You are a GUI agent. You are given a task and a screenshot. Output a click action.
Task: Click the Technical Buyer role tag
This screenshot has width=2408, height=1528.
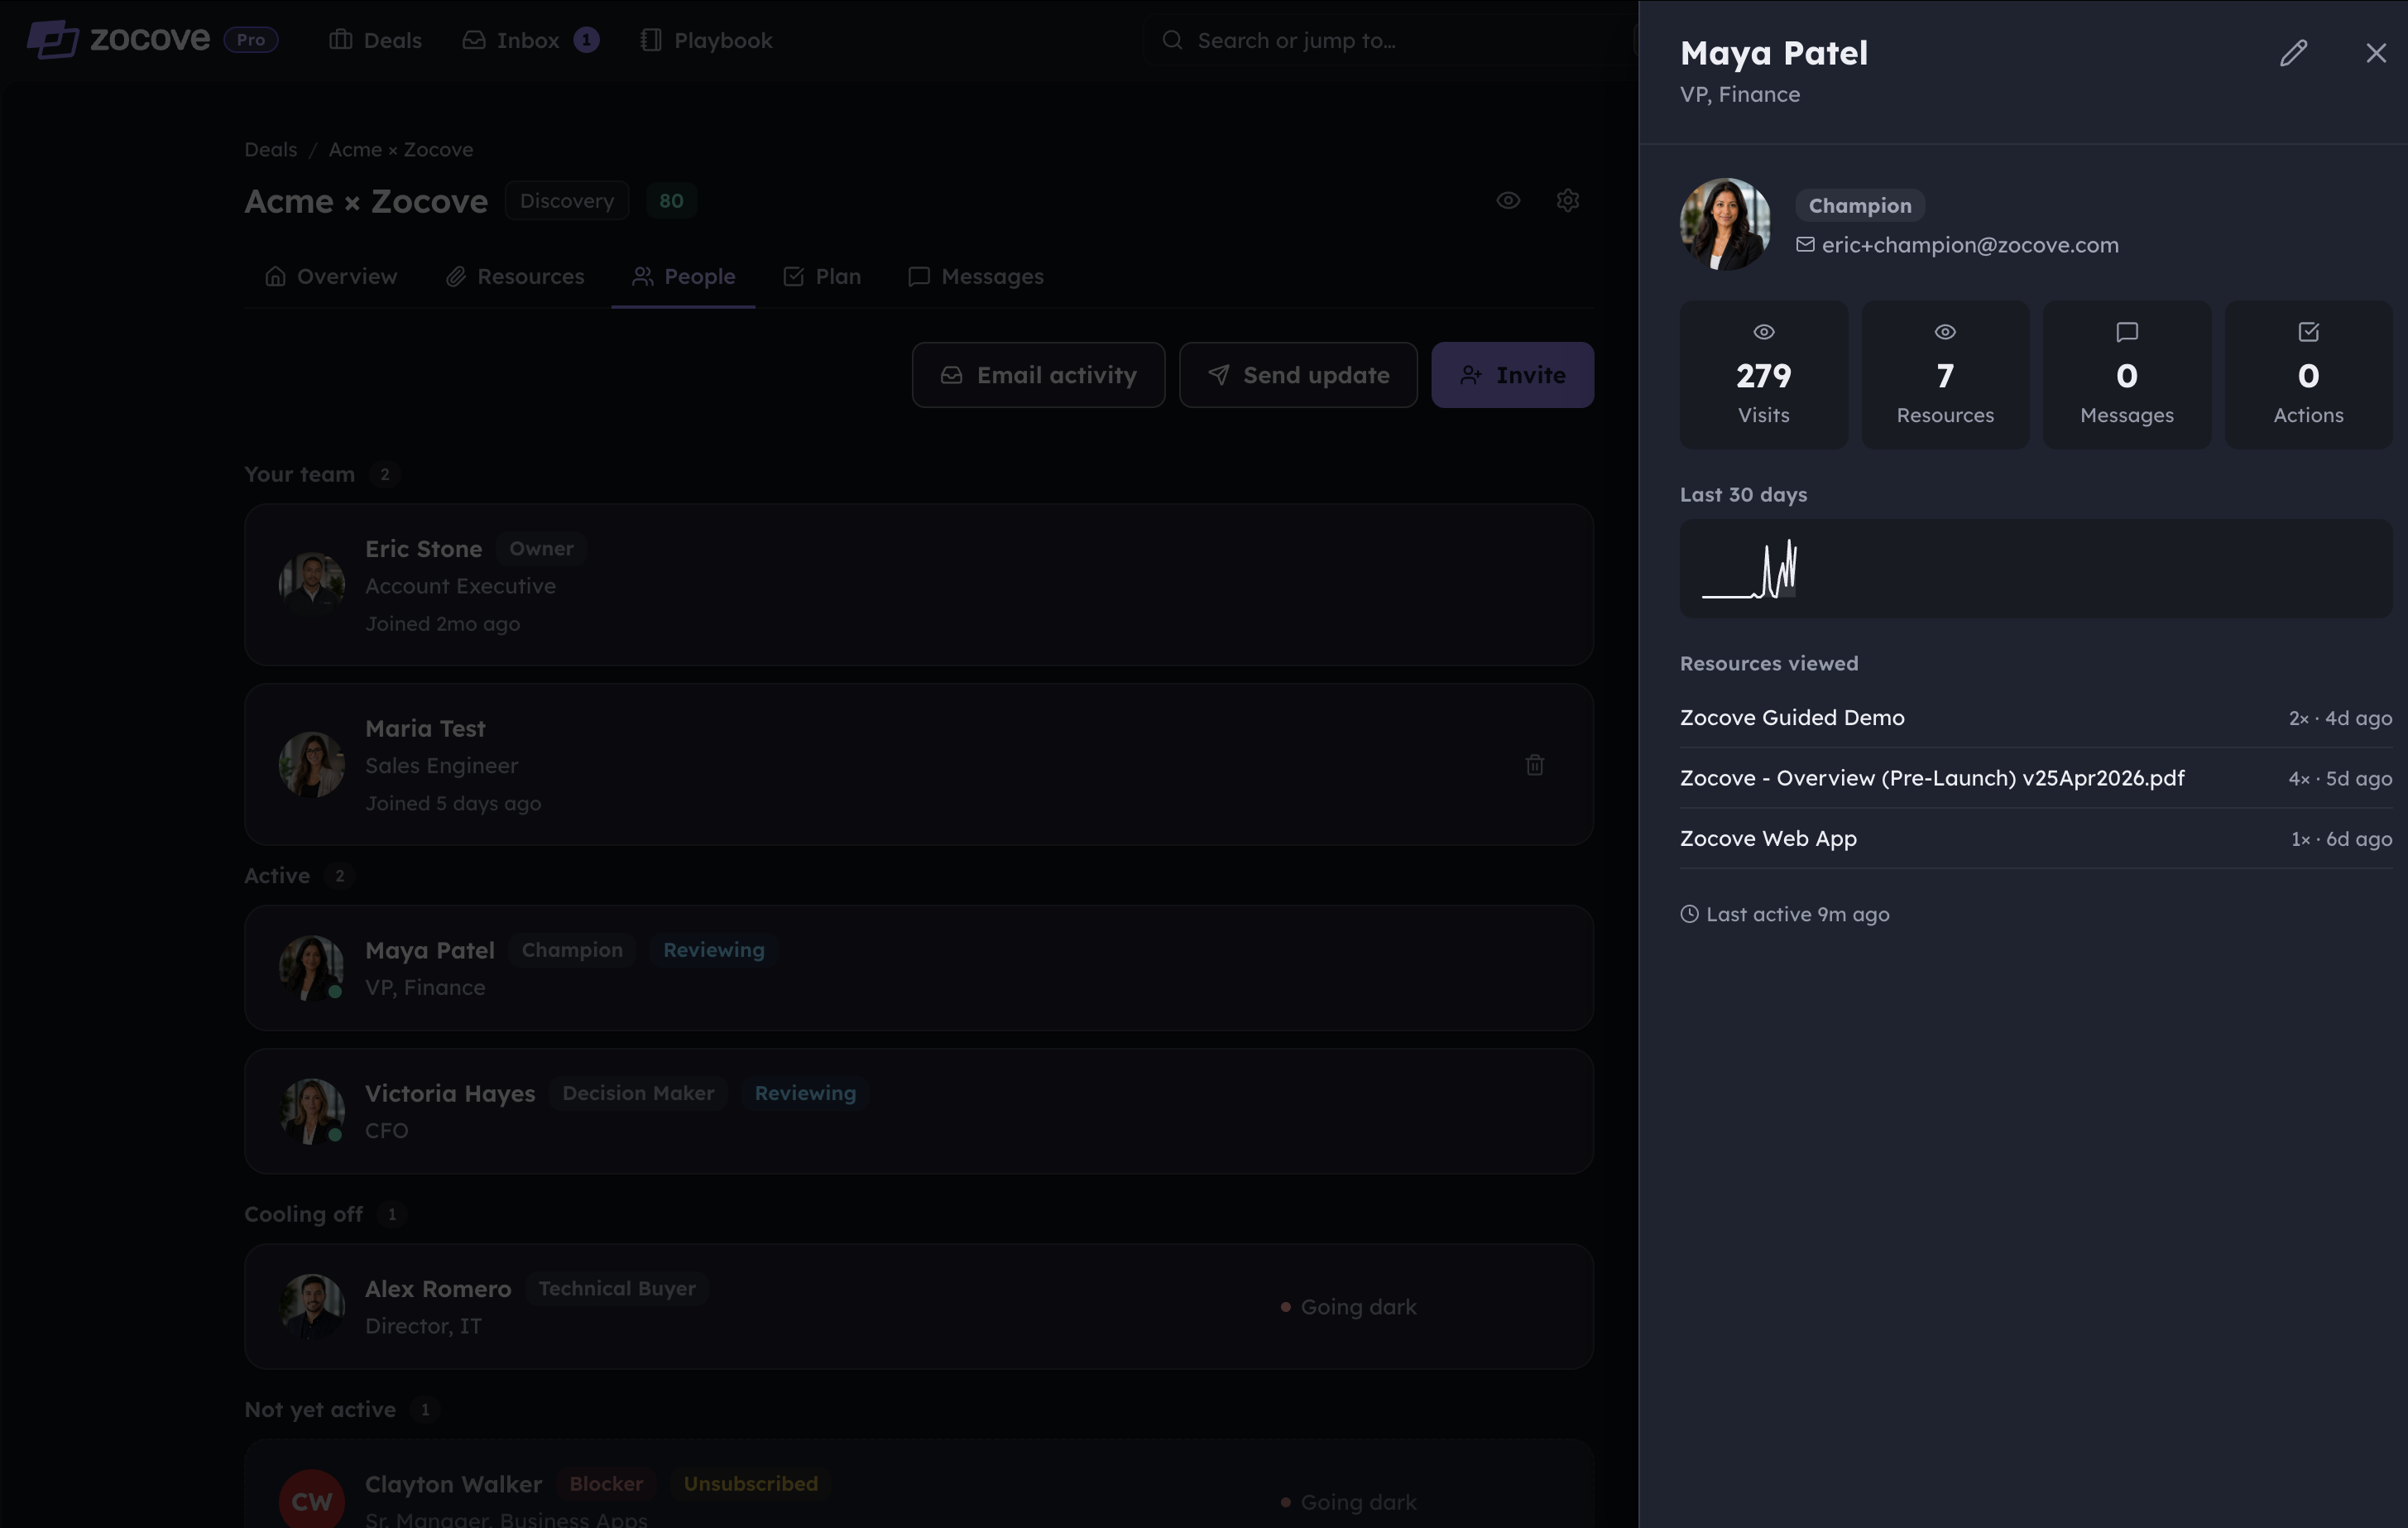point(617,1288)
